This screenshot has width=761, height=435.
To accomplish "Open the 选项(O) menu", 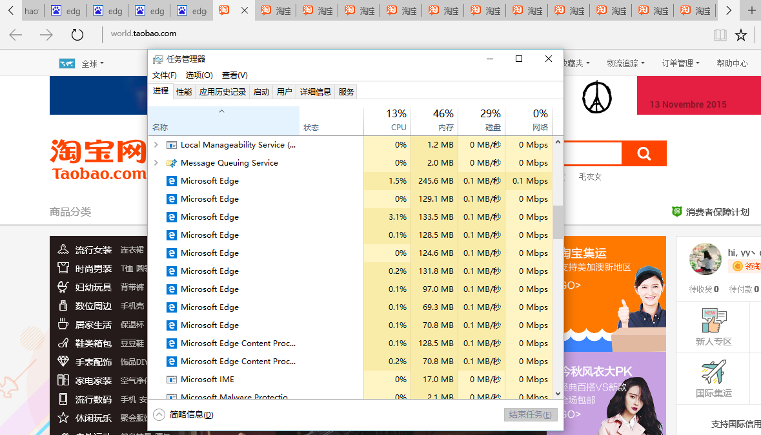I will click(x=199, y=75).
